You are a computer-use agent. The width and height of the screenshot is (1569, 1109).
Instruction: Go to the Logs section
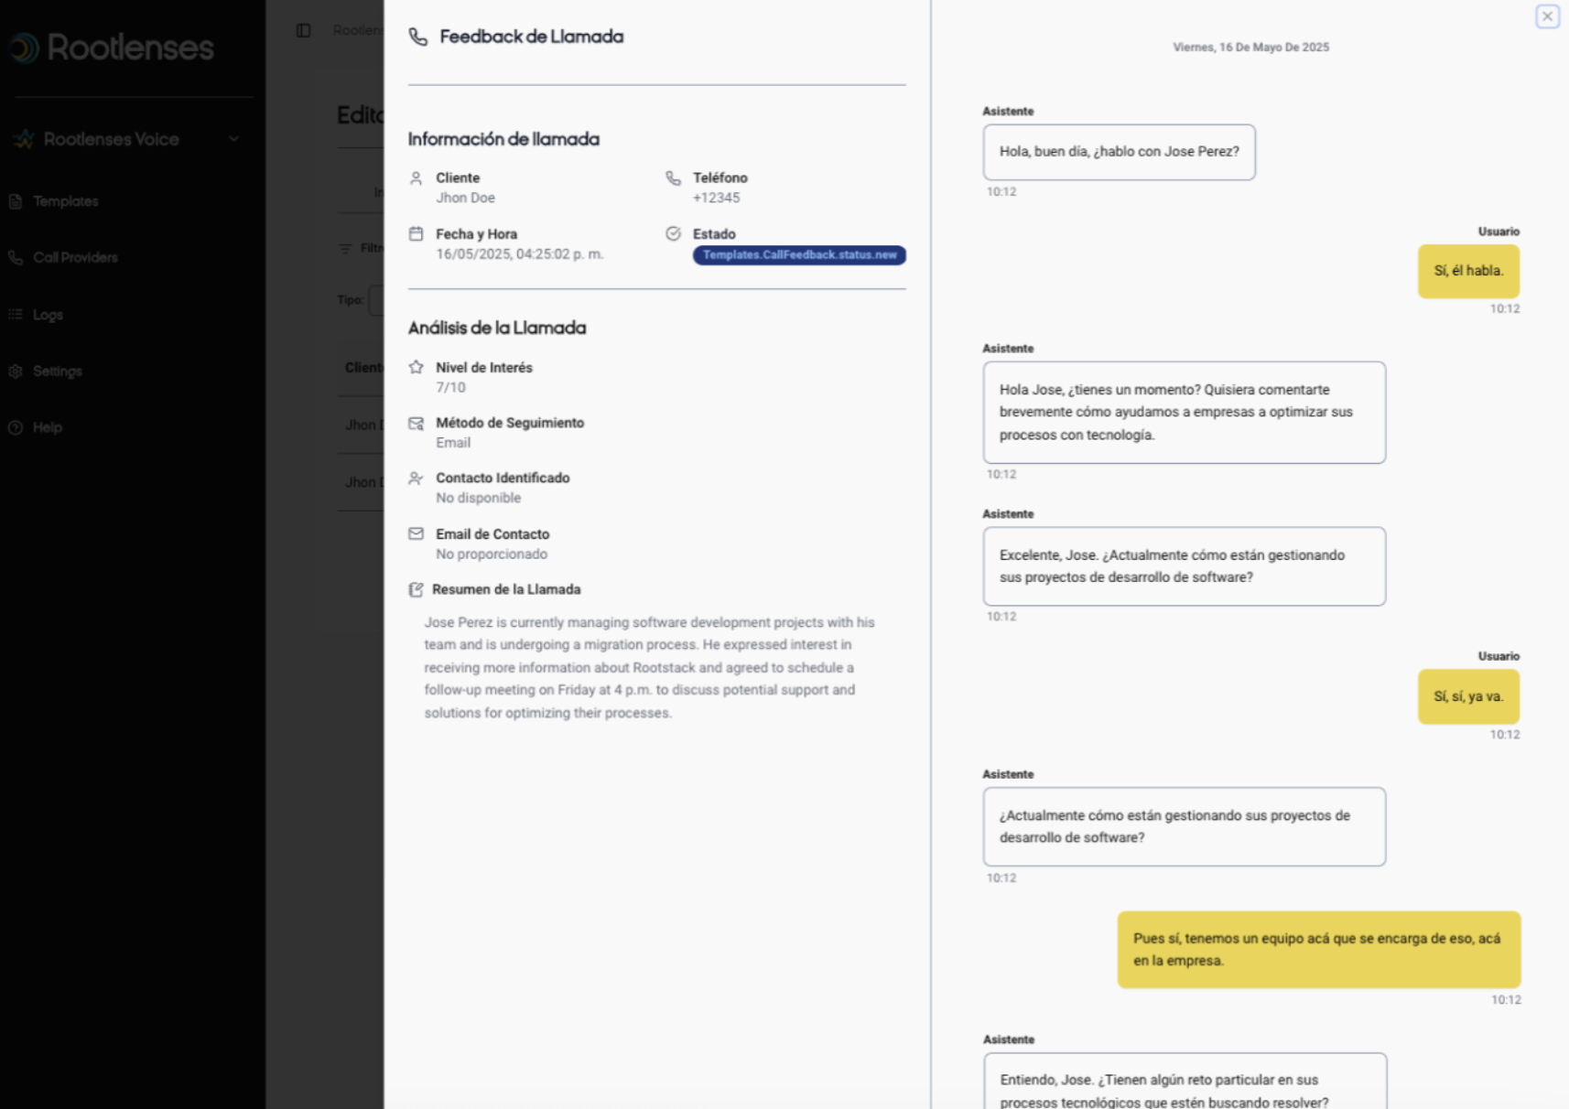pos(49,315)
